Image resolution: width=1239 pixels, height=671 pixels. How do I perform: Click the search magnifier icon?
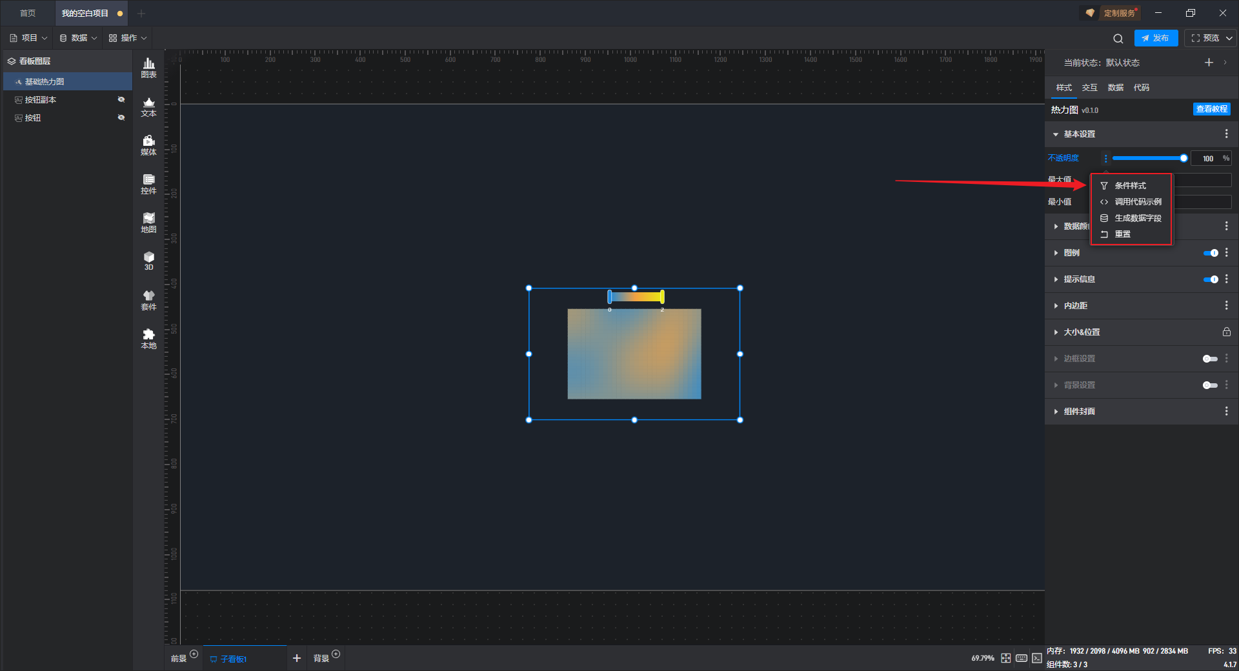pyautogui.click(x=1118, y=39)
